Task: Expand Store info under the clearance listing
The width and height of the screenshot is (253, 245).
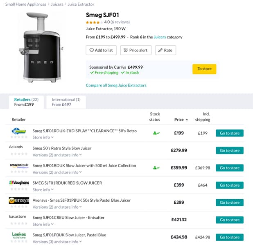Action: pyautogui.click(x=43, y=138)
